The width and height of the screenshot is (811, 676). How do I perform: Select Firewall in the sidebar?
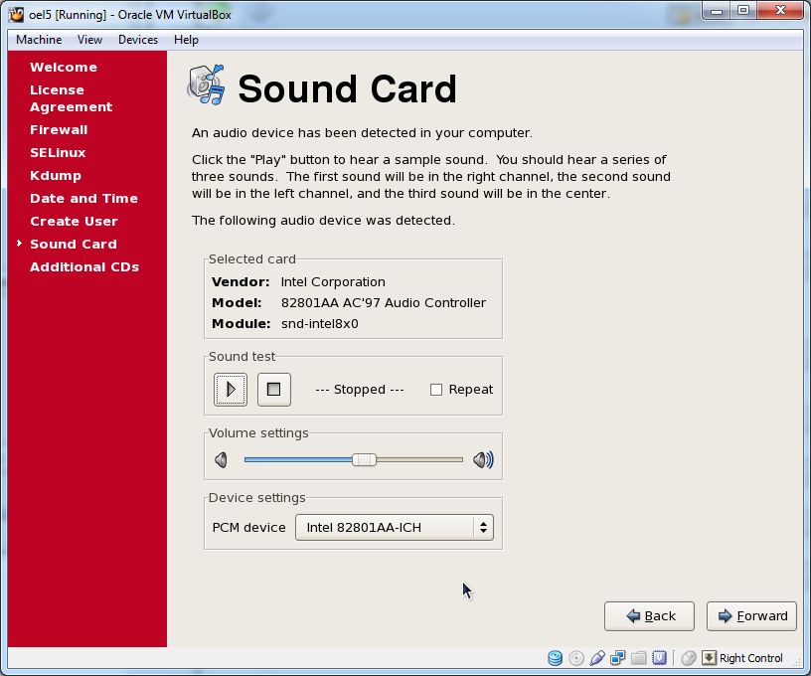[x=59, y=130]
